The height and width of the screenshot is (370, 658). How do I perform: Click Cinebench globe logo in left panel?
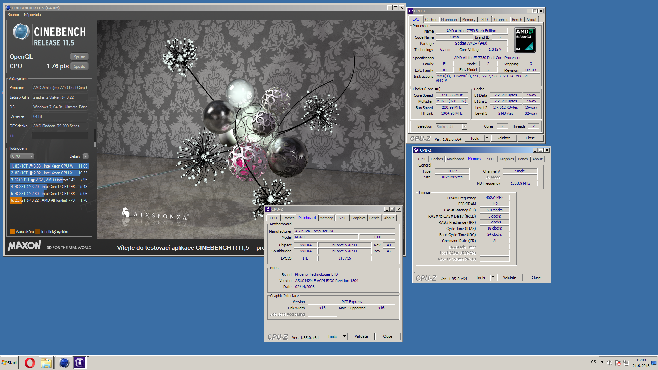(21, 32)
